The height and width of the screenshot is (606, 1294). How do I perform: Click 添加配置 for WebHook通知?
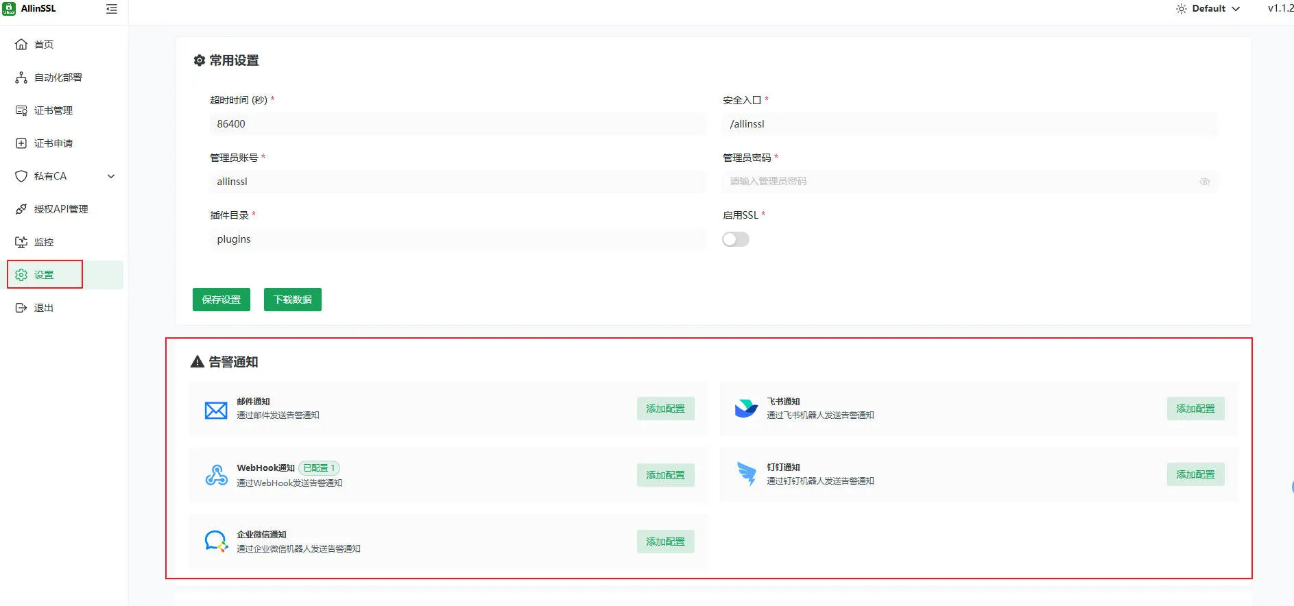point(665,475)
